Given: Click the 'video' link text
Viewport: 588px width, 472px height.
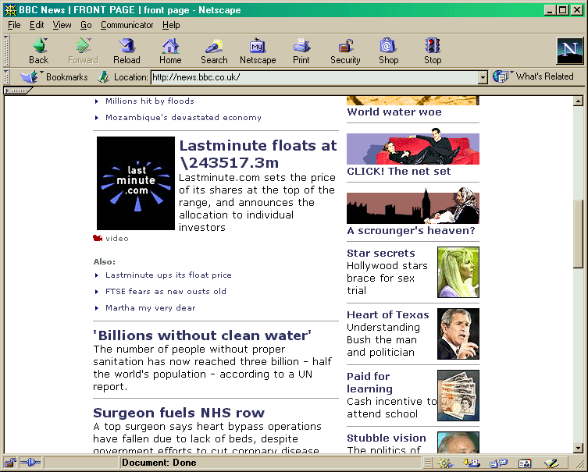Looking at the screenshot, I should pyautogui.click(x=116, y=238).
